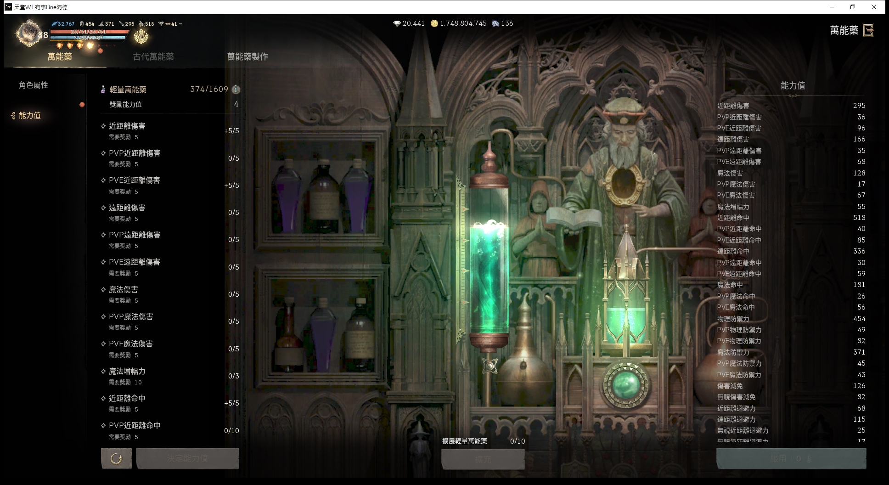
Task: Click the info icon beside 374/1609
Action: tap(236, 89)
